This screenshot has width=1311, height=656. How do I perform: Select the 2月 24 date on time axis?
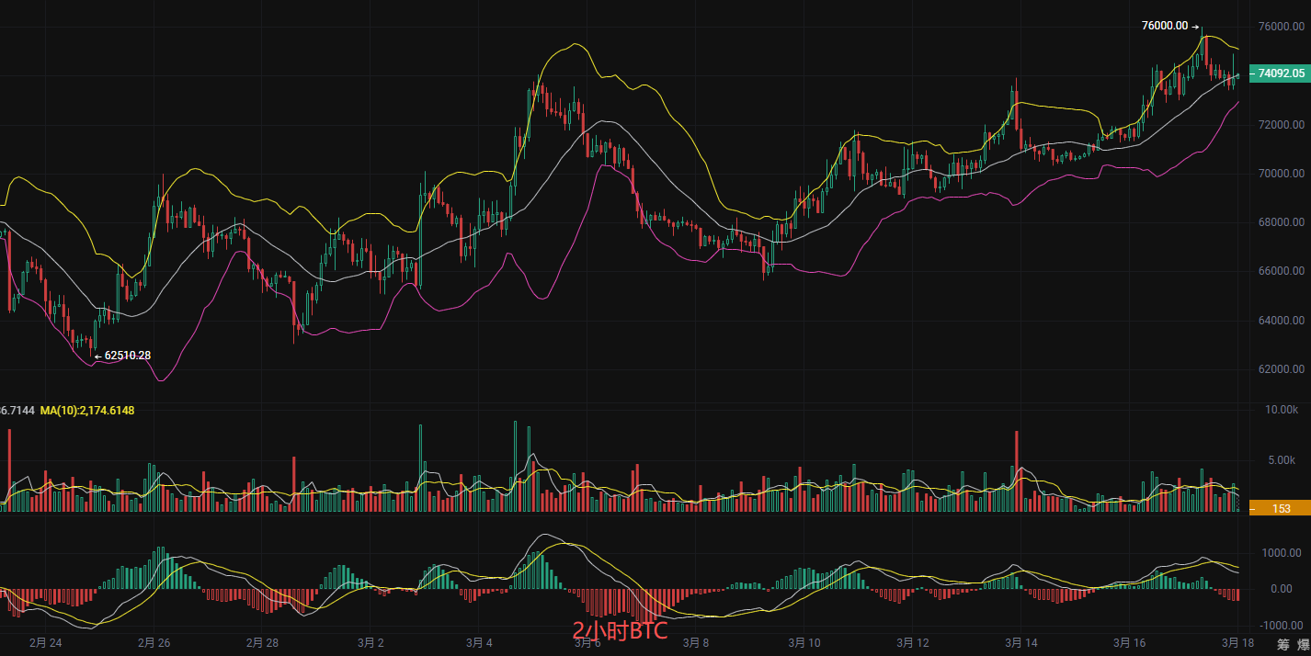tap(46, 643)
